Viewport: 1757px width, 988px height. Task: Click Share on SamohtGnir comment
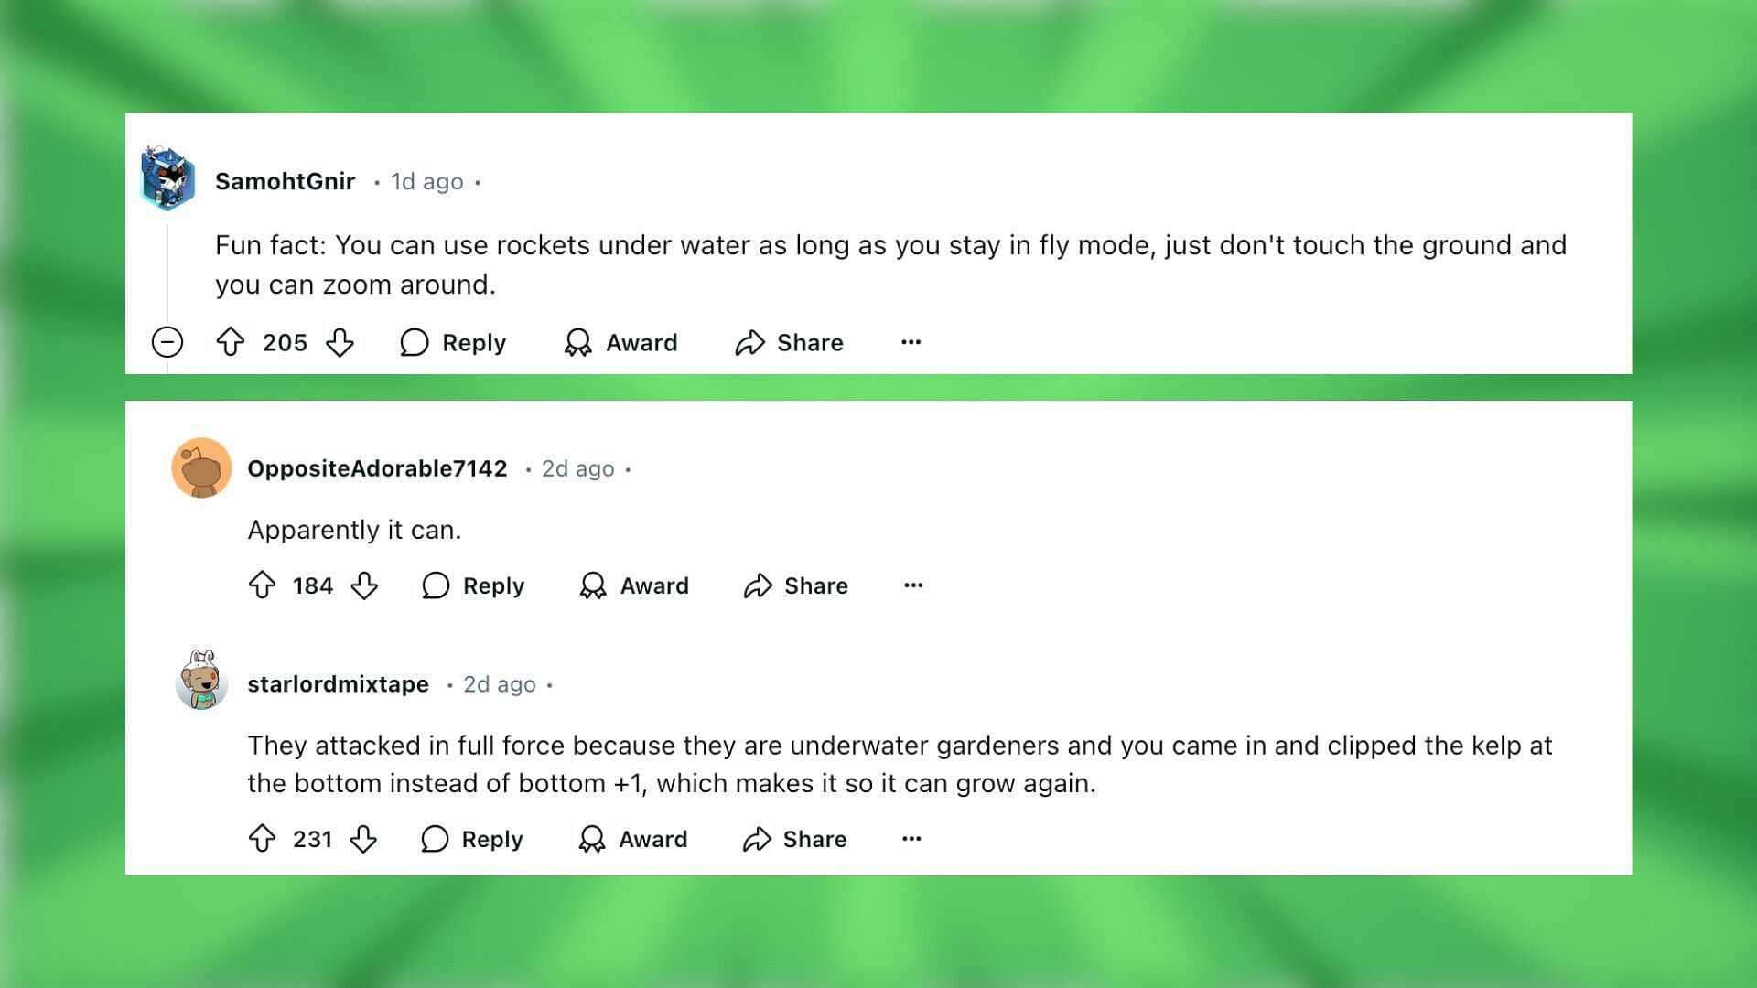(x=789, y=343)
